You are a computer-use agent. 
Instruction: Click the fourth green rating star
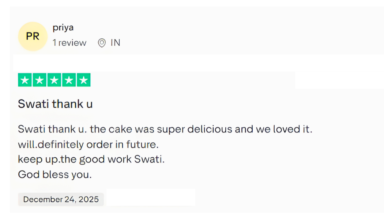point(69,80)
